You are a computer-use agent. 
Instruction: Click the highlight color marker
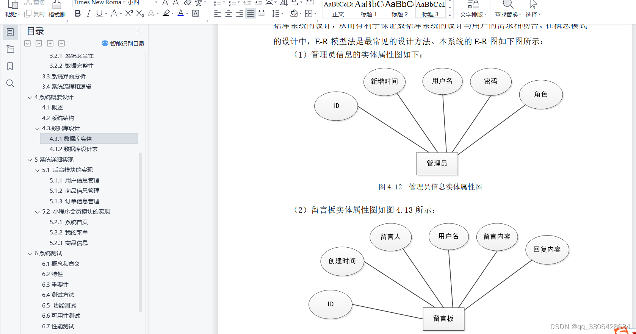click(166, 14)
